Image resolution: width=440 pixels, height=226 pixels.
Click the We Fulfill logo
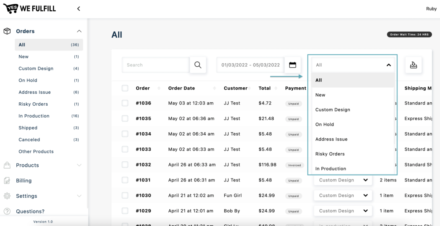point(30,9)
